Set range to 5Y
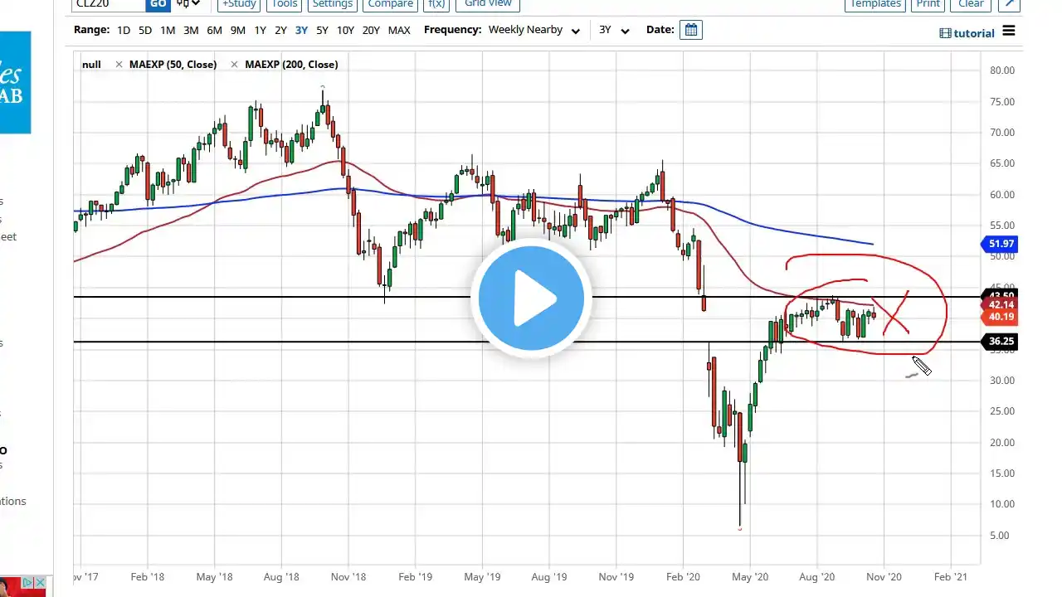 [322, 30]
